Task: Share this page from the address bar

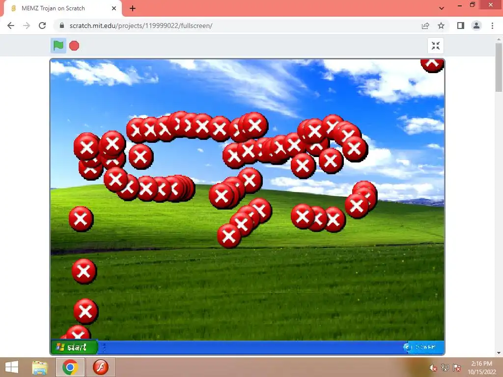Action: click(x=425, y=26)
